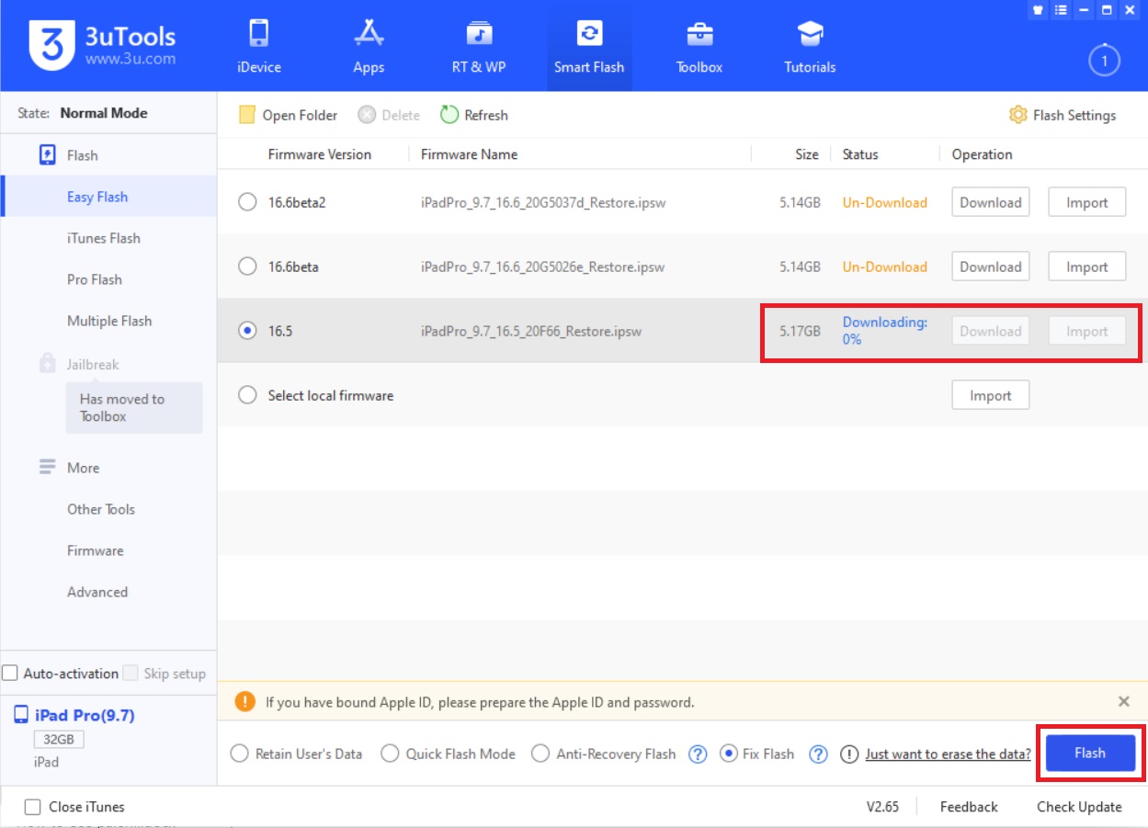Click the Jailbreak lock entry
This screenshot has width=1148, height=828.
coord(80,364)
